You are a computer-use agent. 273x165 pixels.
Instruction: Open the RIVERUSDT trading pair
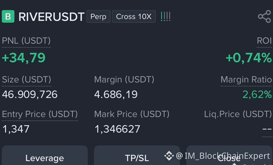tap(51, 17)
